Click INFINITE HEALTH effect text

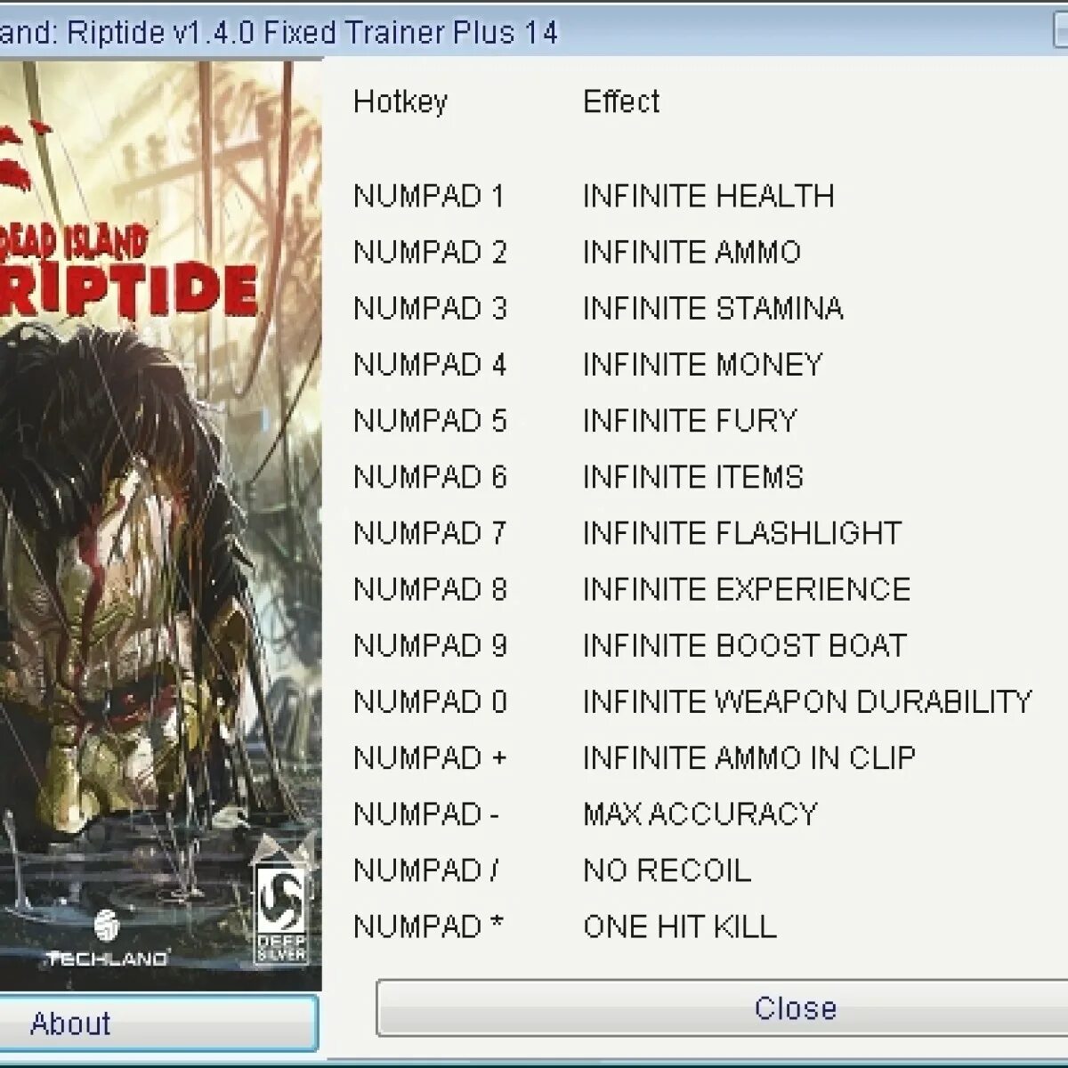click(x=708, y=196)
